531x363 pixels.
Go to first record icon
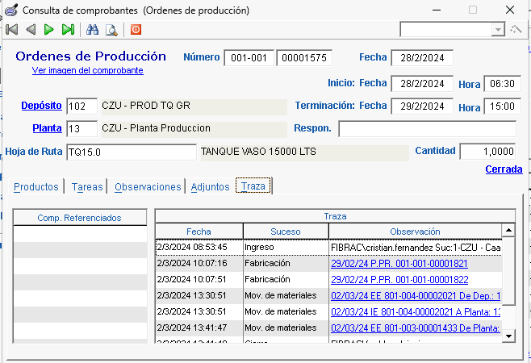click(11, 30)
